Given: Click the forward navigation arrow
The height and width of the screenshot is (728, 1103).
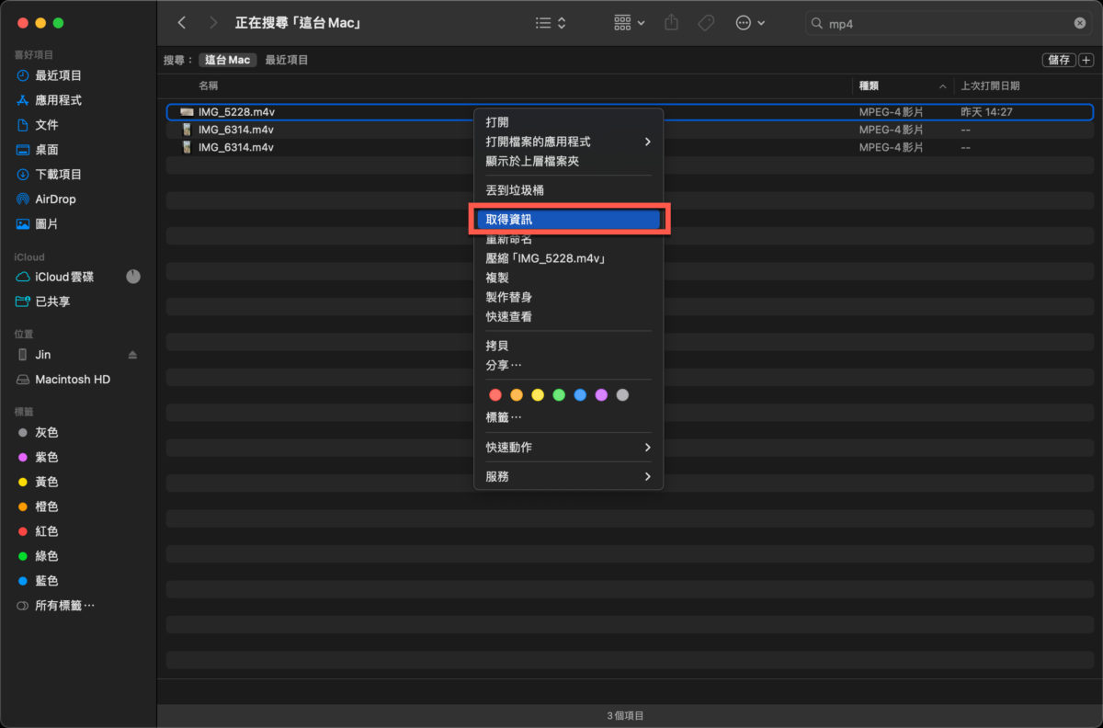Looking at the screenshot, I should (214, 23).
